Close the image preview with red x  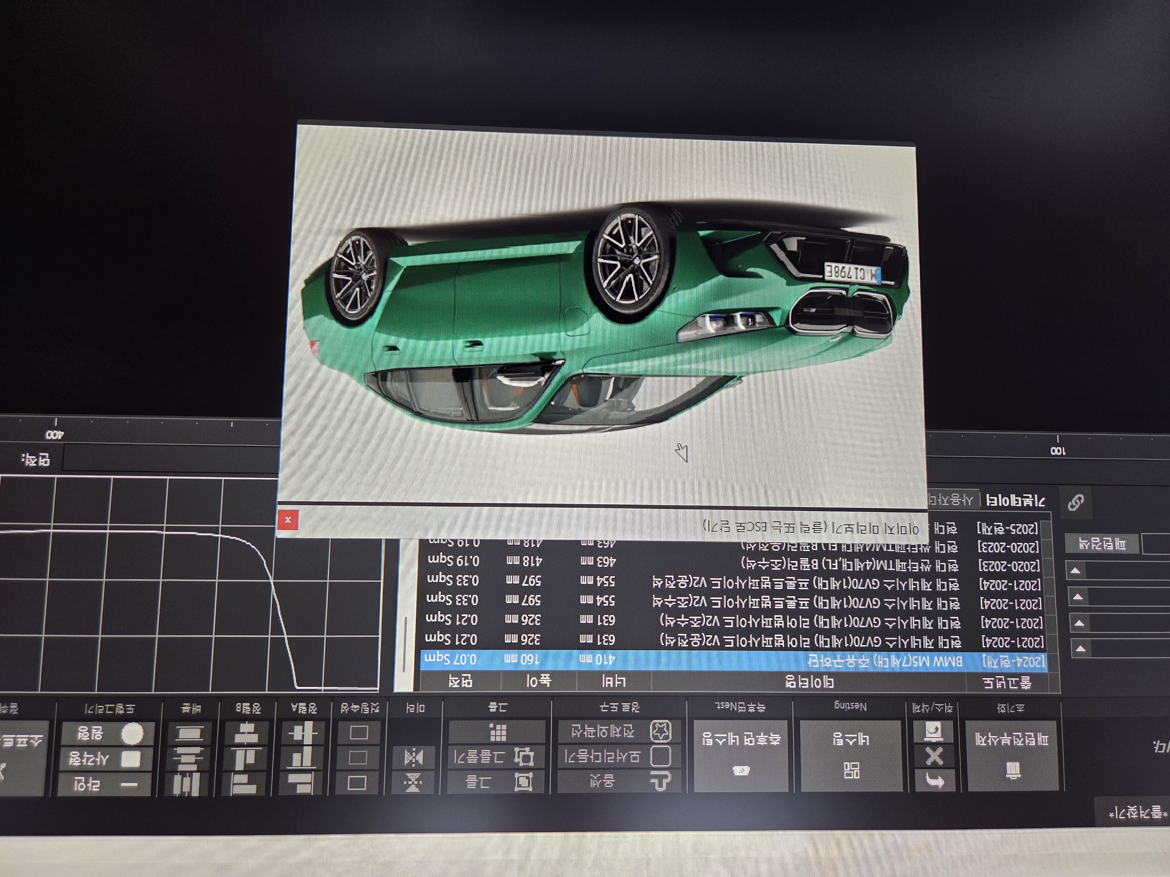click(x=288, y=520)
